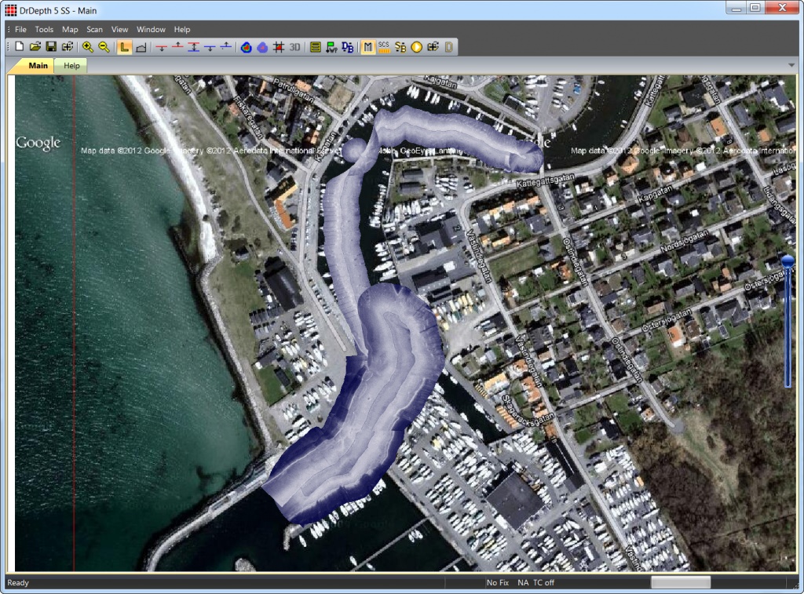Image resolution: width=804 pixels, height=594 pixels.
Task: Open the Map menu
Action: tap(70, 29)
